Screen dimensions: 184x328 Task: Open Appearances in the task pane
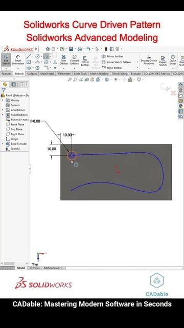click(x=180, y=106)
